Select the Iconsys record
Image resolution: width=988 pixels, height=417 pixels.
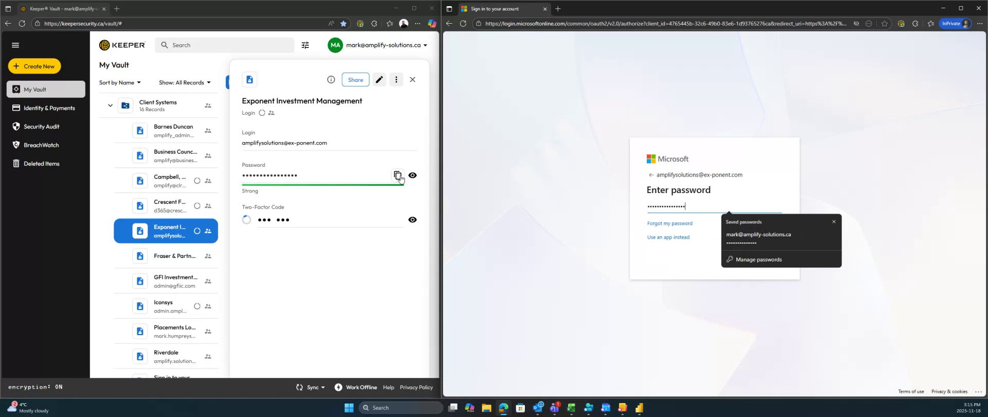point(166,307)
